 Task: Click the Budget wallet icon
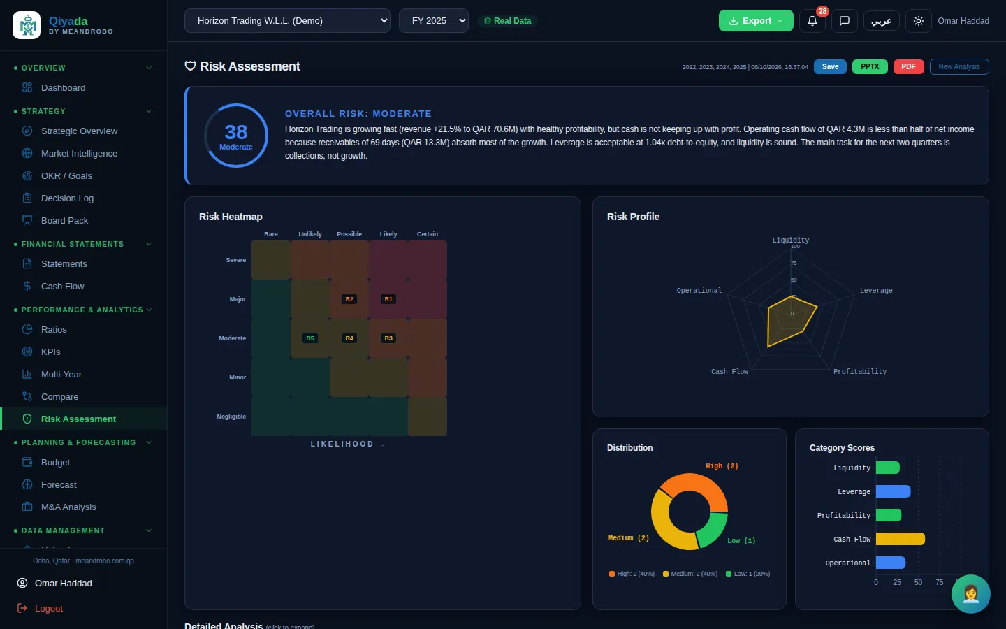(x=27, y=462)
